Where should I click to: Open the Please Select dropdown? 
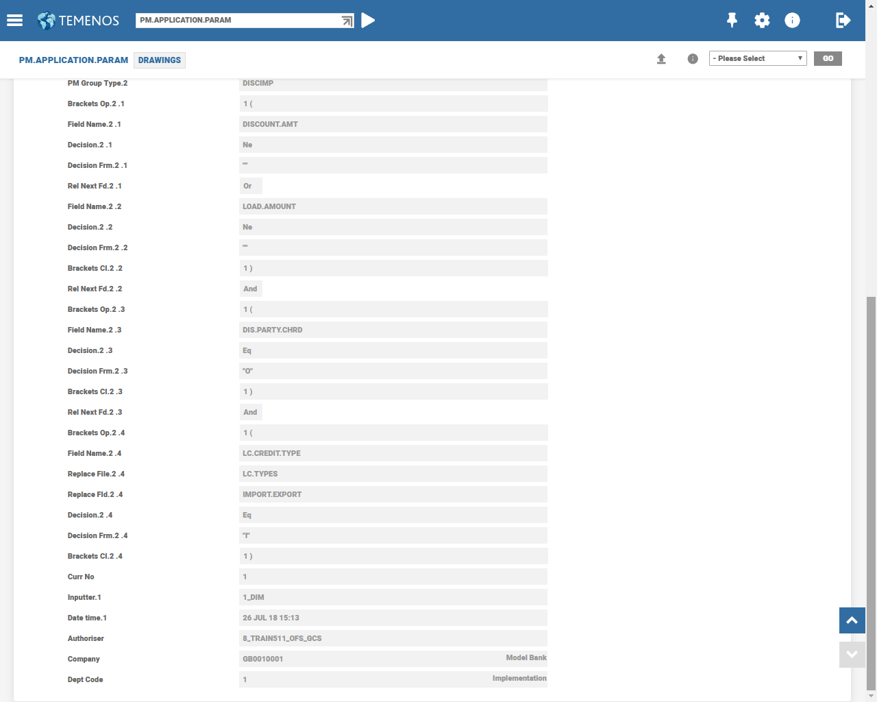pos(757,59)
